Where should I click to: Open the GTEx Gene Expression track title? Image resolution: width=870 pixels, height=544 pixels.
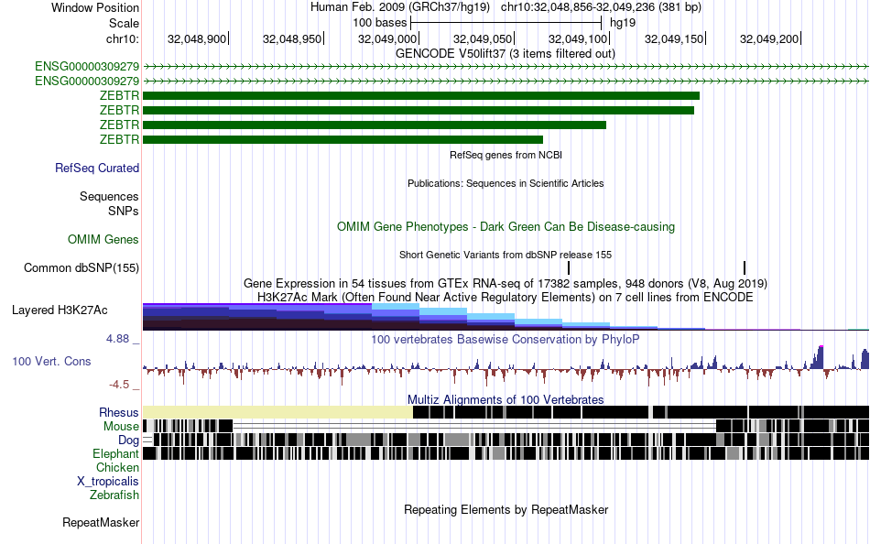(506, 284)
